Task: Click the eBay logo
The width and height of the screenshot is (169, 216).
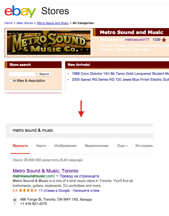Action: pos(20,11)
